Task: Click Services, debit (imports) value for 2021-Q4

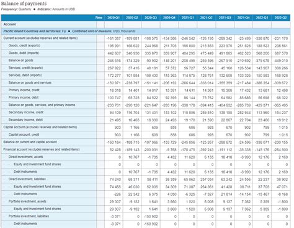Action: pyautogui.click(x=244, y=76)
